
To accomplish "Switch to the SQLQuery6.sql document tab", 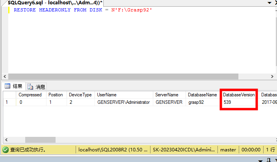I will (x=55, y=3).
